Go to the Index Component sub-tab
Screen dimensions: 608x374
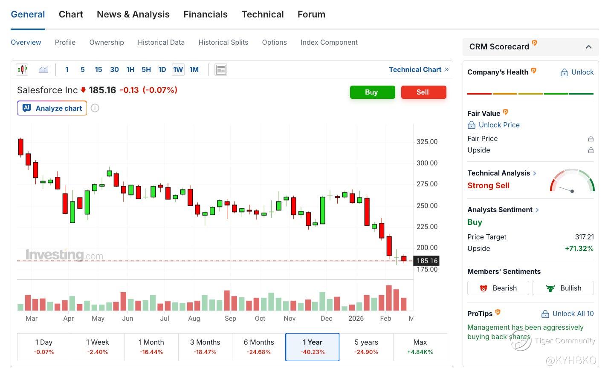(329, 43)
